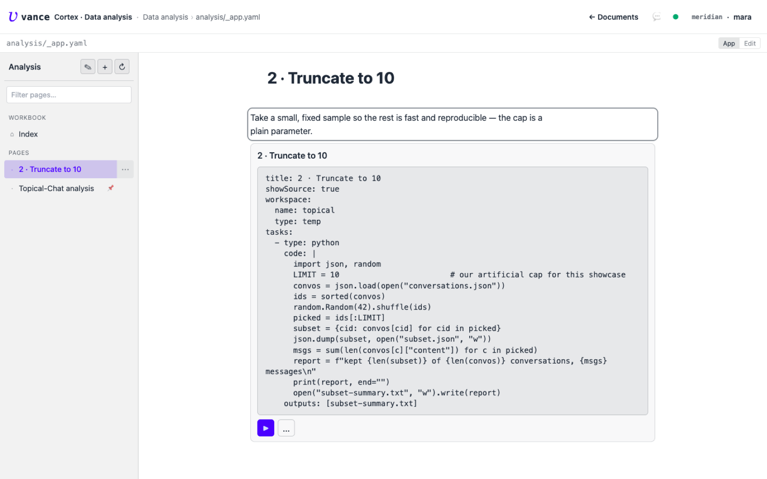Open the chat bubble icon in header
Screen dimensions: 767x479
click(x=657, y=17)
